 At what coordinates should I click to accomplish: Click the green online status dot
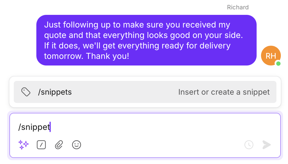pyautogui.click(x=279, y=64)
